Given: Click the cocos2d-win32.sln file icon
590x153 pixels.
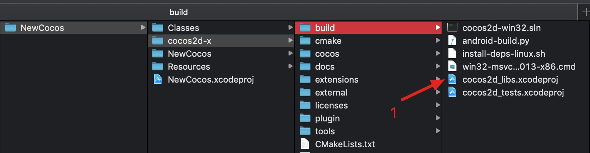Looking at the screenshot, I should tap(452, 28).
